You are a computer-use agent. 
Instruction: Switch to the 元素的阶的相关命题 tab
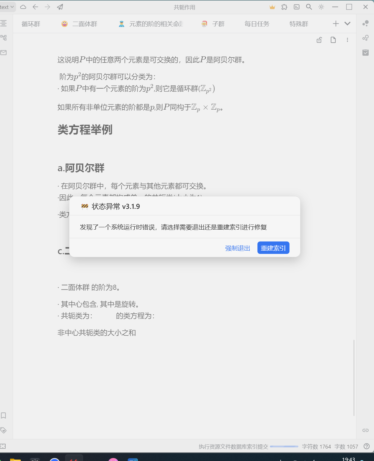tap(151, 24)
